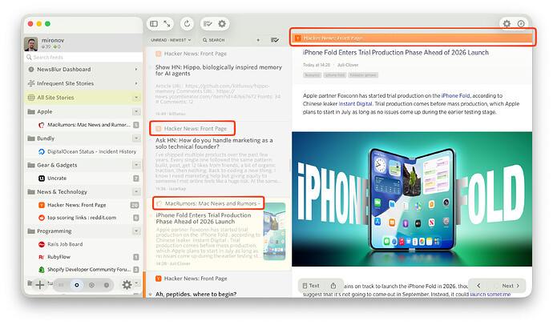Click the expand fullscreen arrows icon
Image resolution: width=553 pixels, height=325 pixels.
pos(167,23)
